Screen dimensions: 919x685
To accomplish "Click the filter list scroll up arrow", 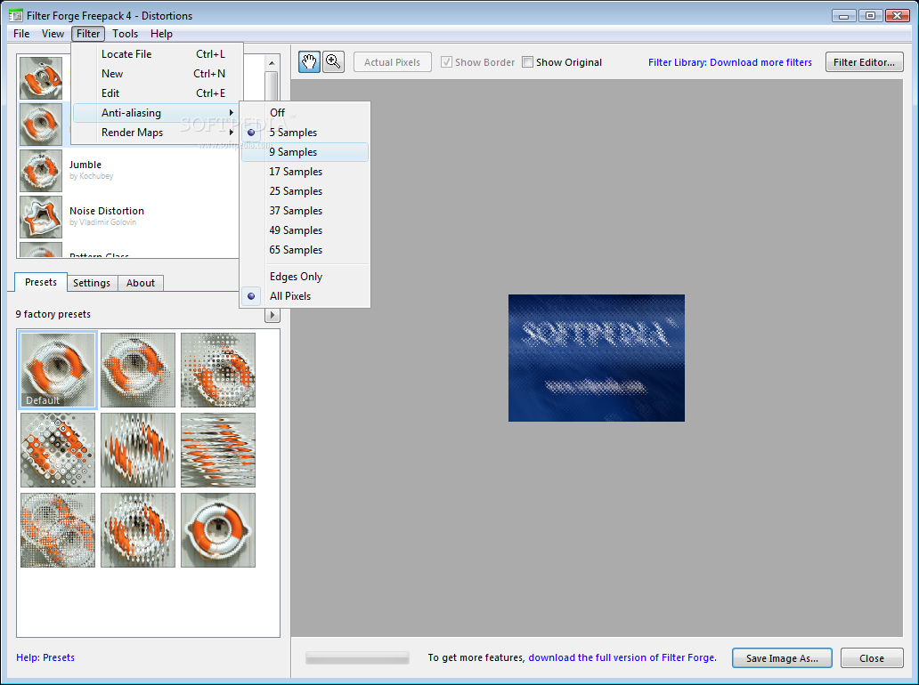I will click(x=272, y=62).
